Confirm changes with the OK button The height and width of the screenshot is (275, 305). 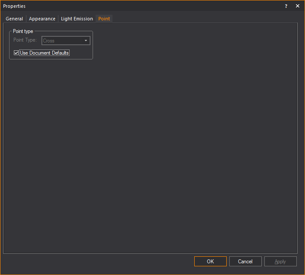click(x=210, y=262)
